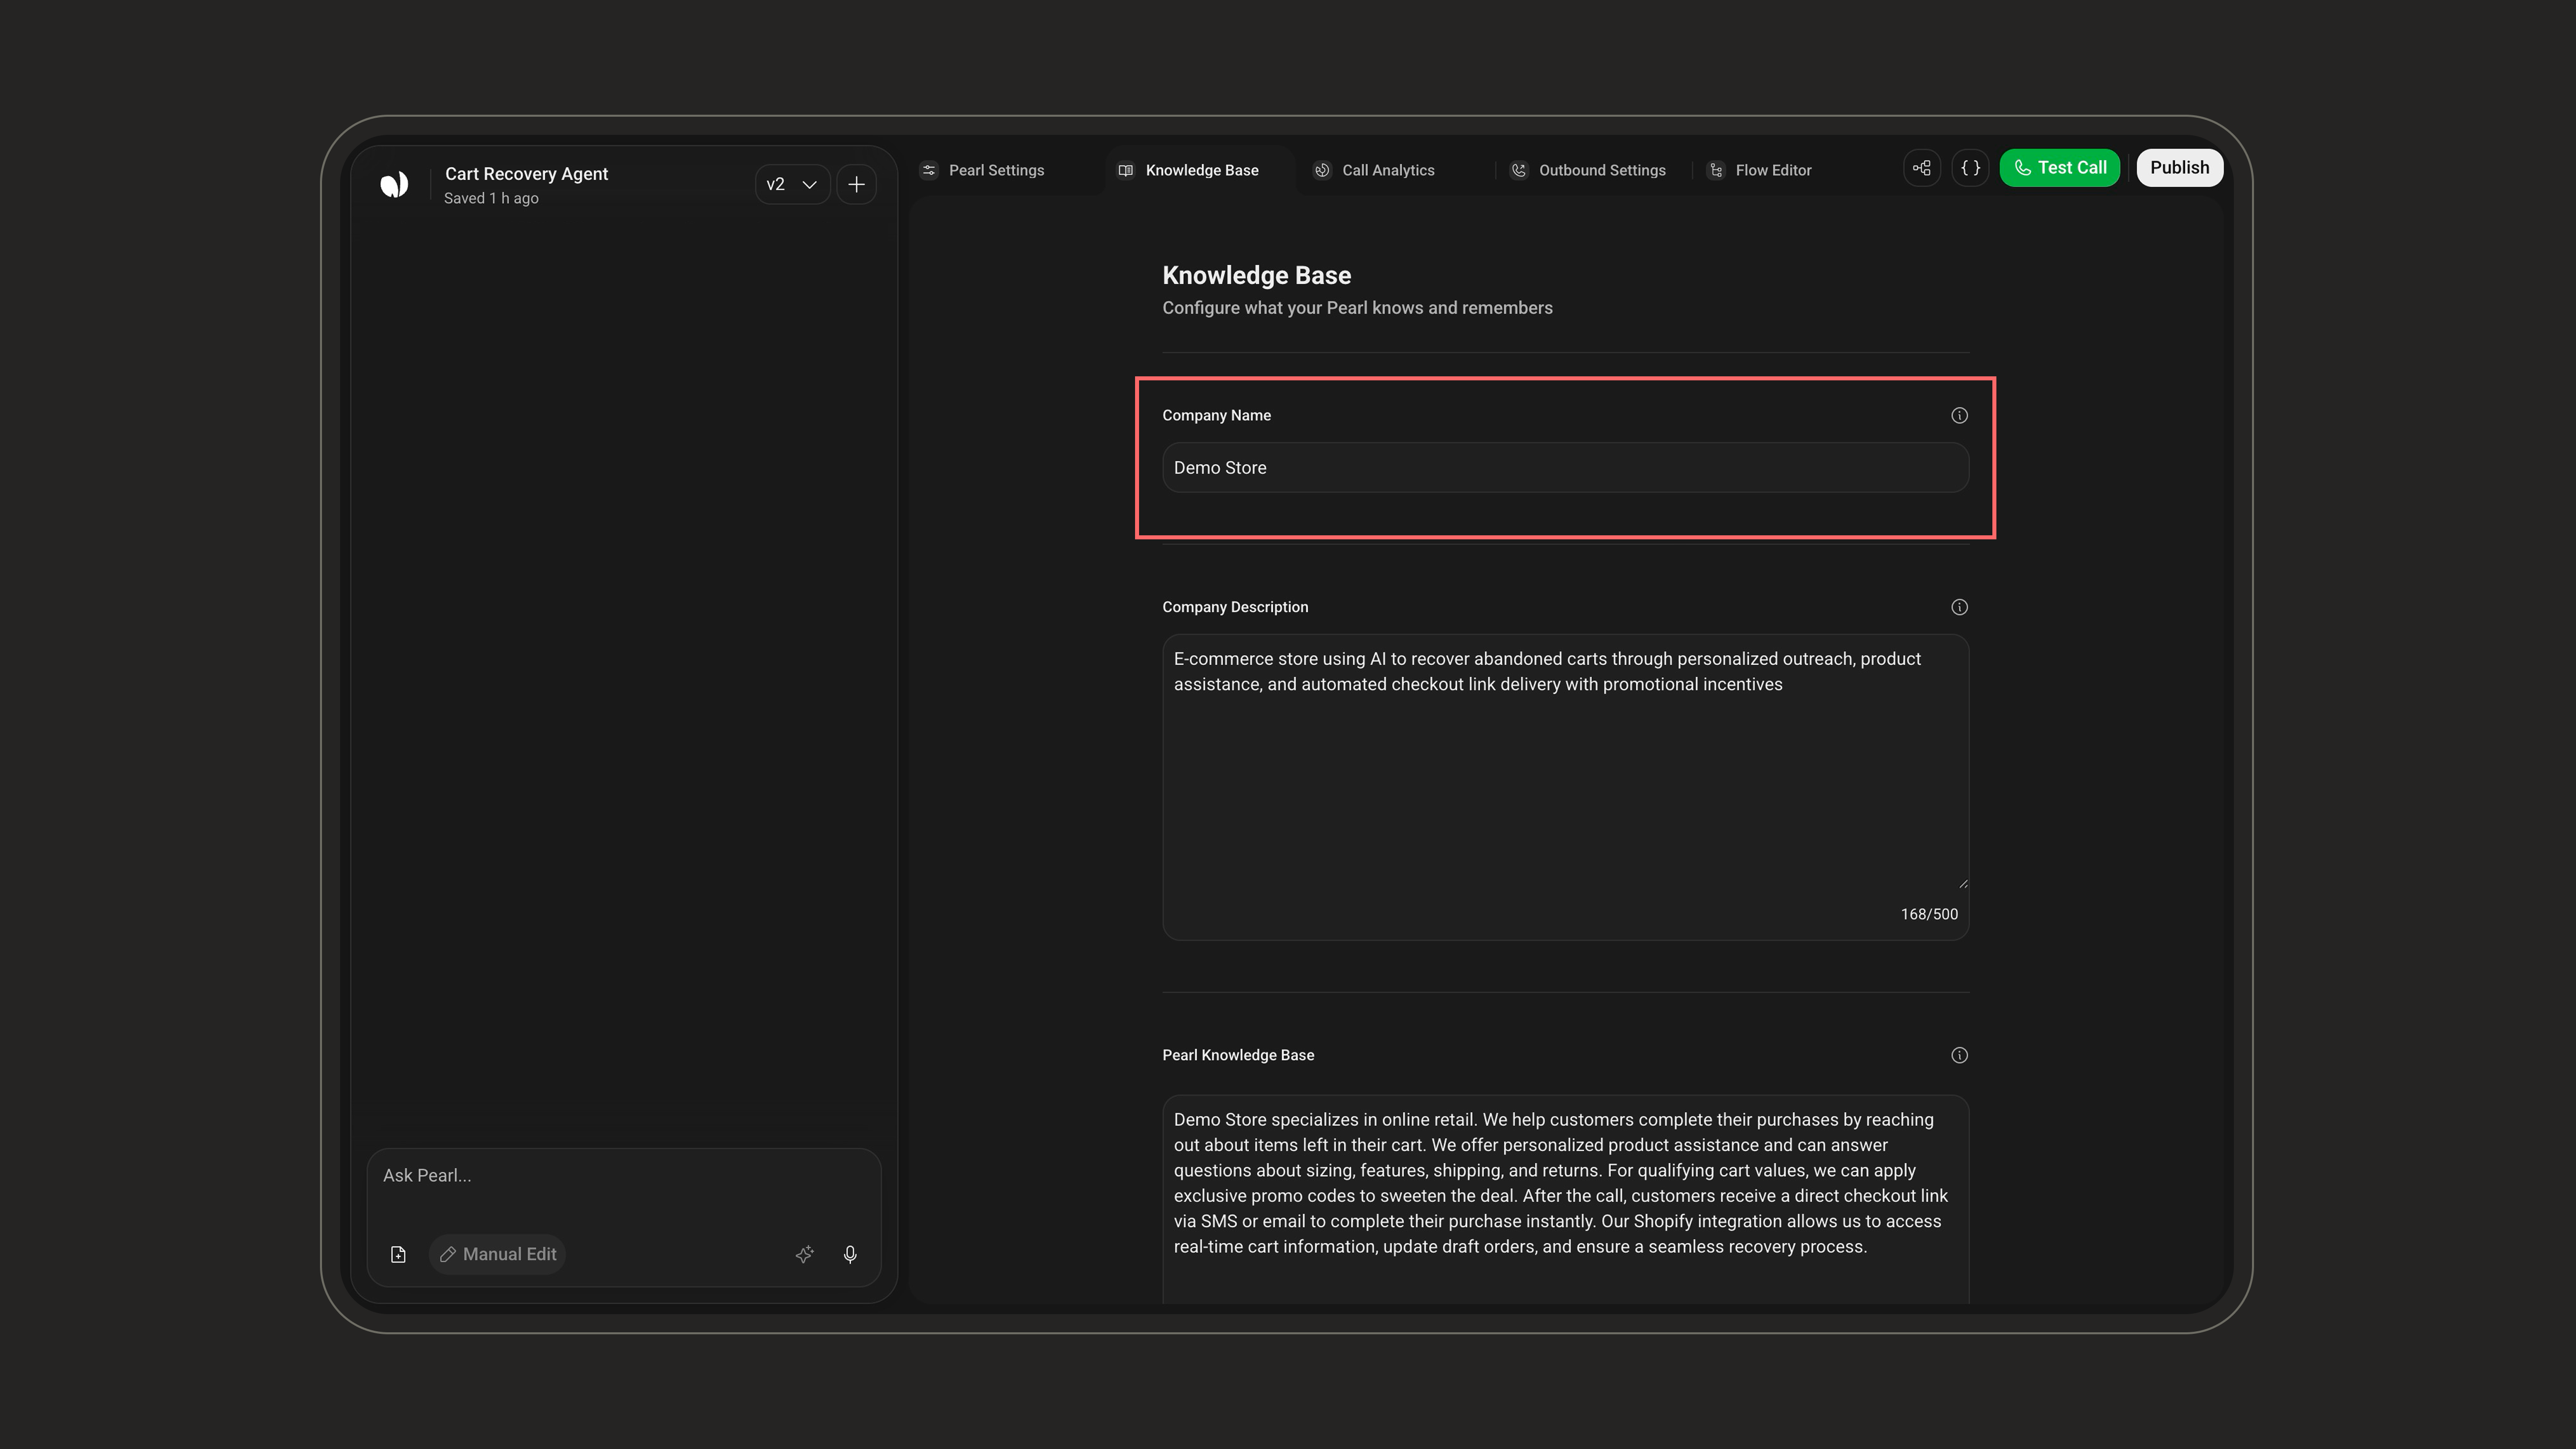2576x1449 pixels.
Task: Click the Flow Editor tab icon
Action: click(x=1716, y=170)
